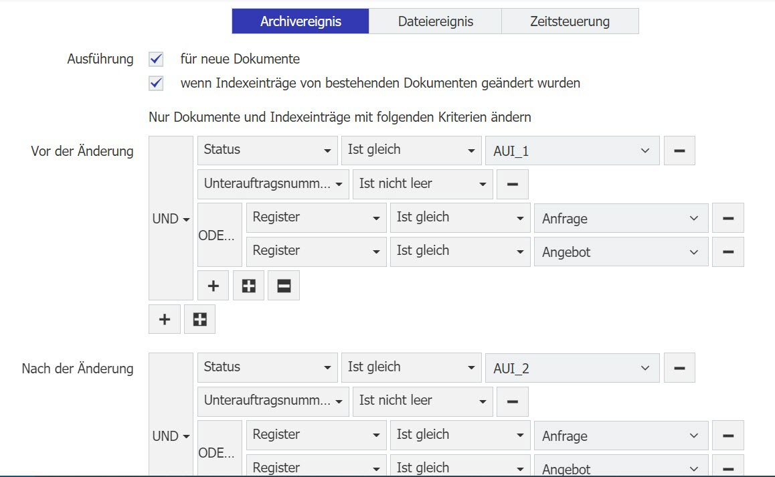The height and width of the screenshot is (477, 775).
Task: Switch to the Zeitsteuerung tab
Action: coord(570,21)
